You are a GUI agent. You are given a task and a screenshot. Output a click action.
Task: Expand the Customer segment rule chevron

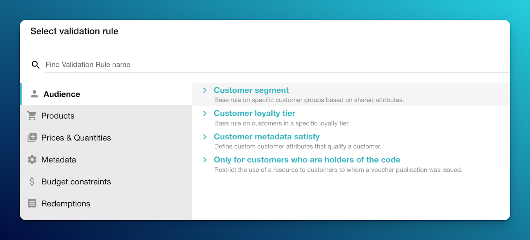click(205, 90)
